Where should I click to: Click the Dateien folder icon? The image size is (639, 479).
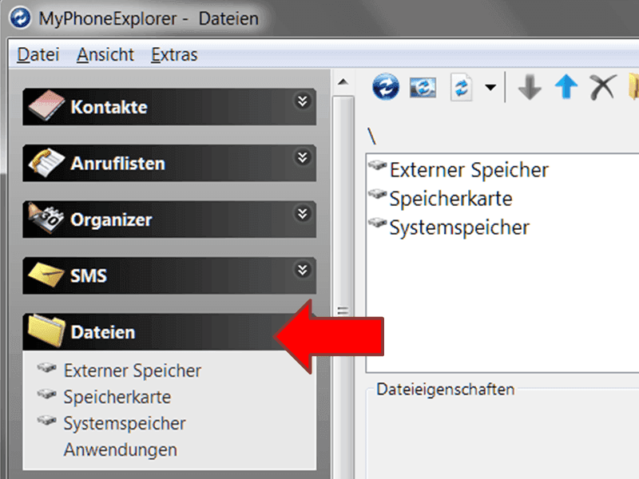click(x=46, y=331)
